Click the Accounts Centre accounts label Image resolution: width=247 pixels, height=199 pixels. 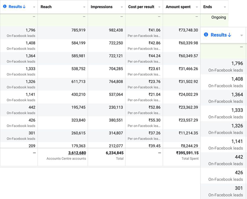tap(66, 158)
